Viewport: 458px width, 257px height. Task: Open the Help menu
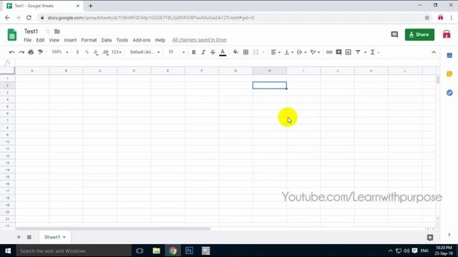pyautogui.click(x=160, y=40)
